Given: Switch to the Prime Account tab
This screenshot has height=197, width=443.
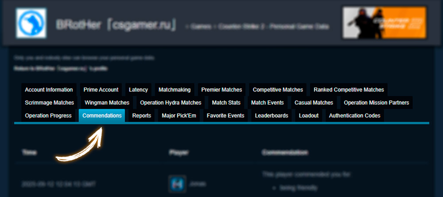Looking at the screenshot, I should pos(101,90).
